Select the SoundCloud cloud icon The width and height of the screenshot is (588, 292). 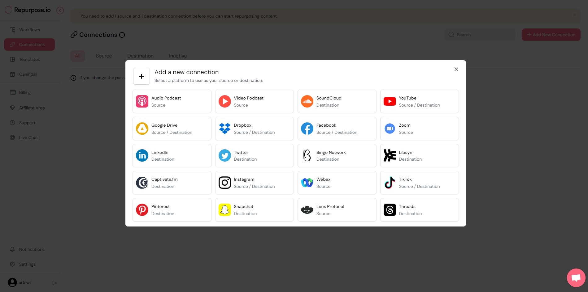click(307, 101)
